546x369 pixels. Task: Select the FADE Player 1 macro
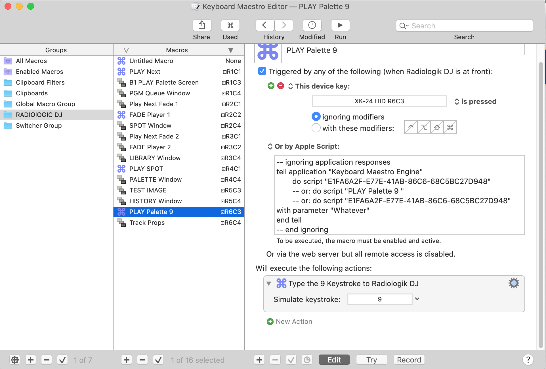(179, 115)
